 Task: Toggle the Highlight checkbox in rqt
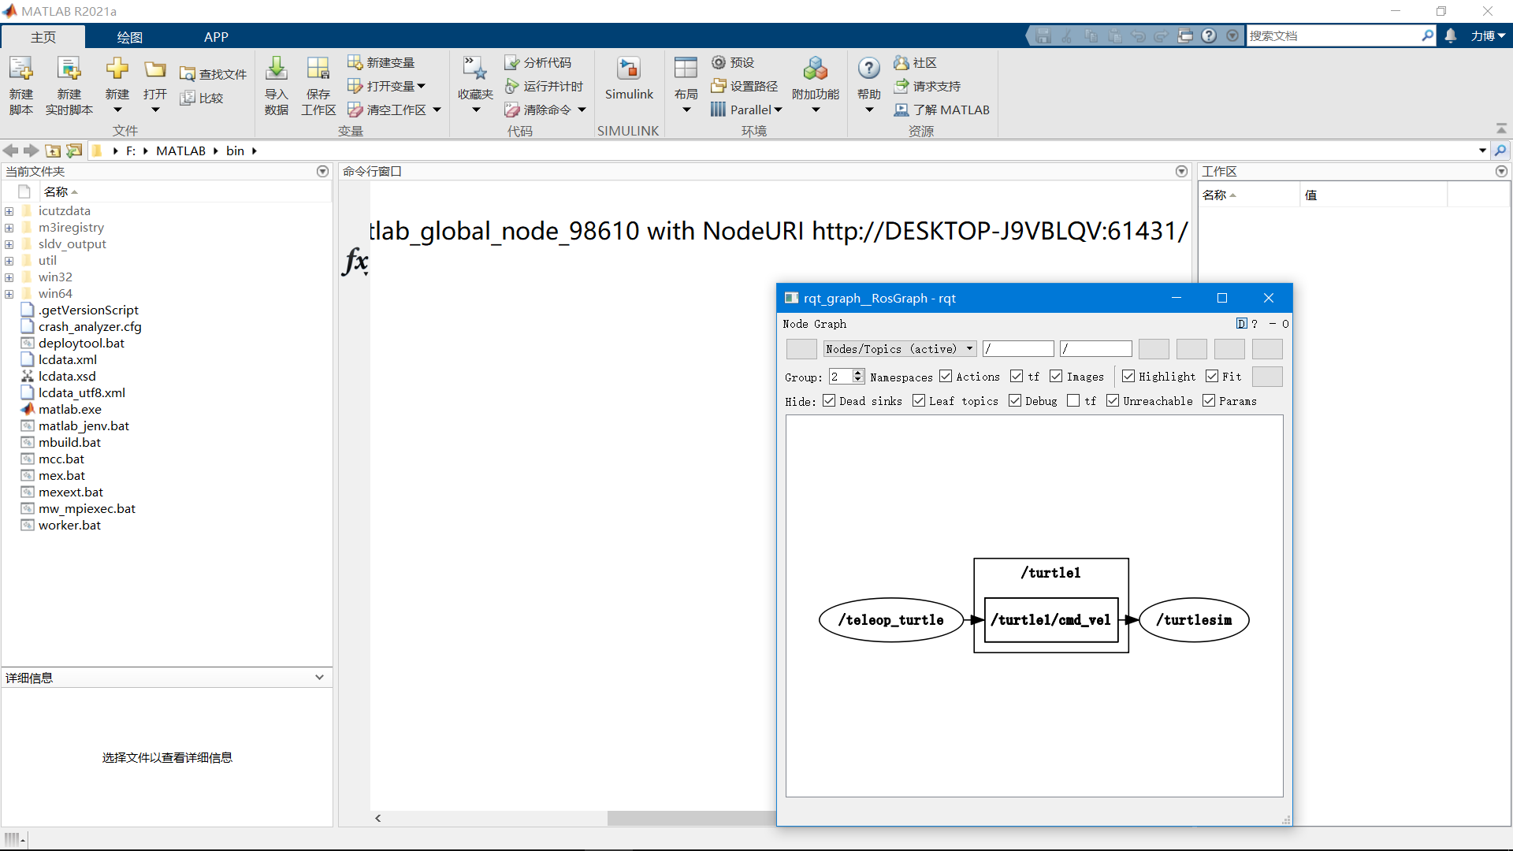[x=1128, y=377]
